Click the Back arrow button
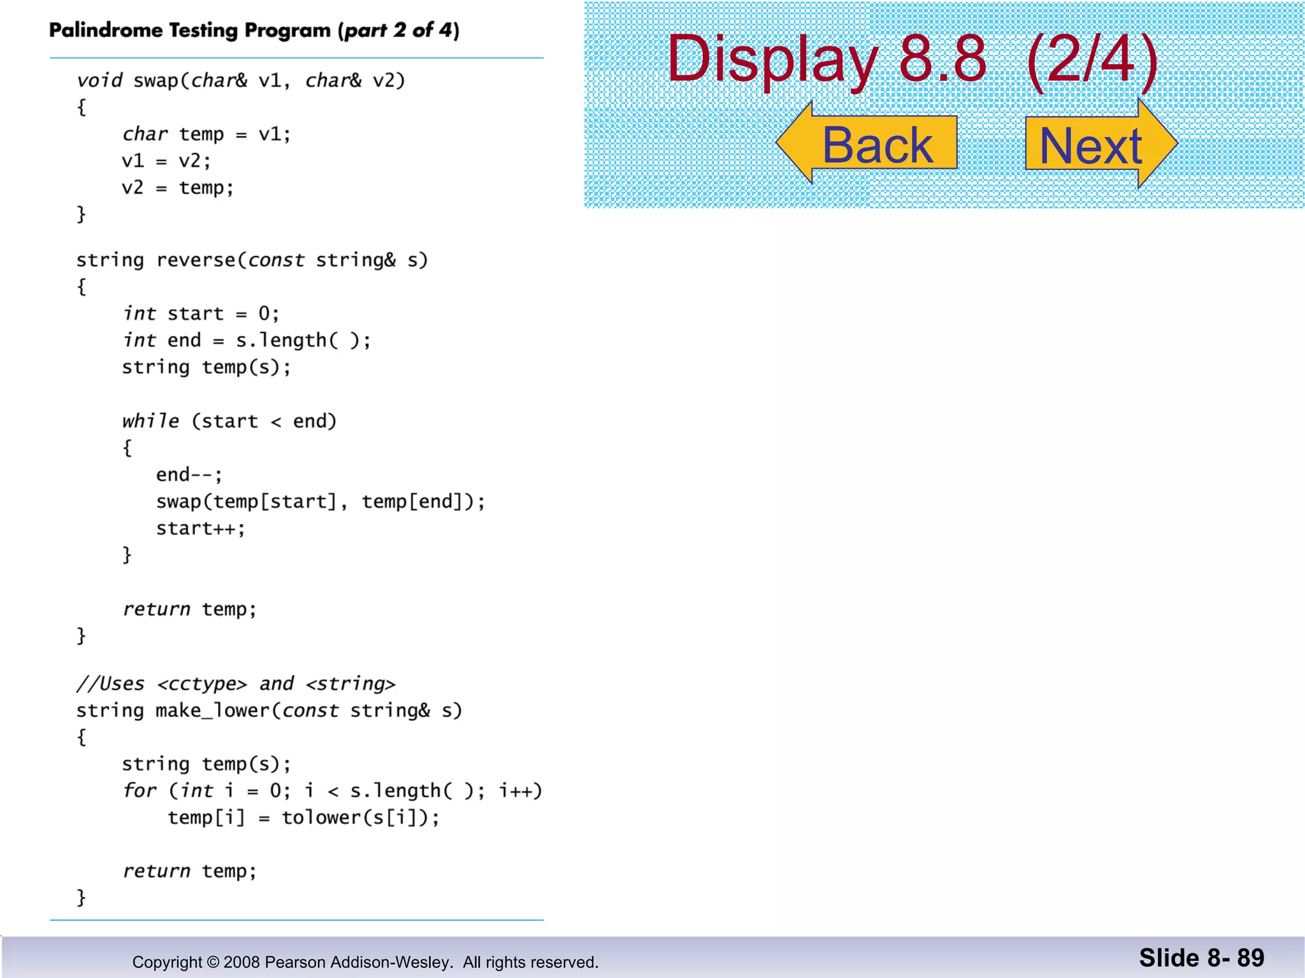 pos(867,143)
